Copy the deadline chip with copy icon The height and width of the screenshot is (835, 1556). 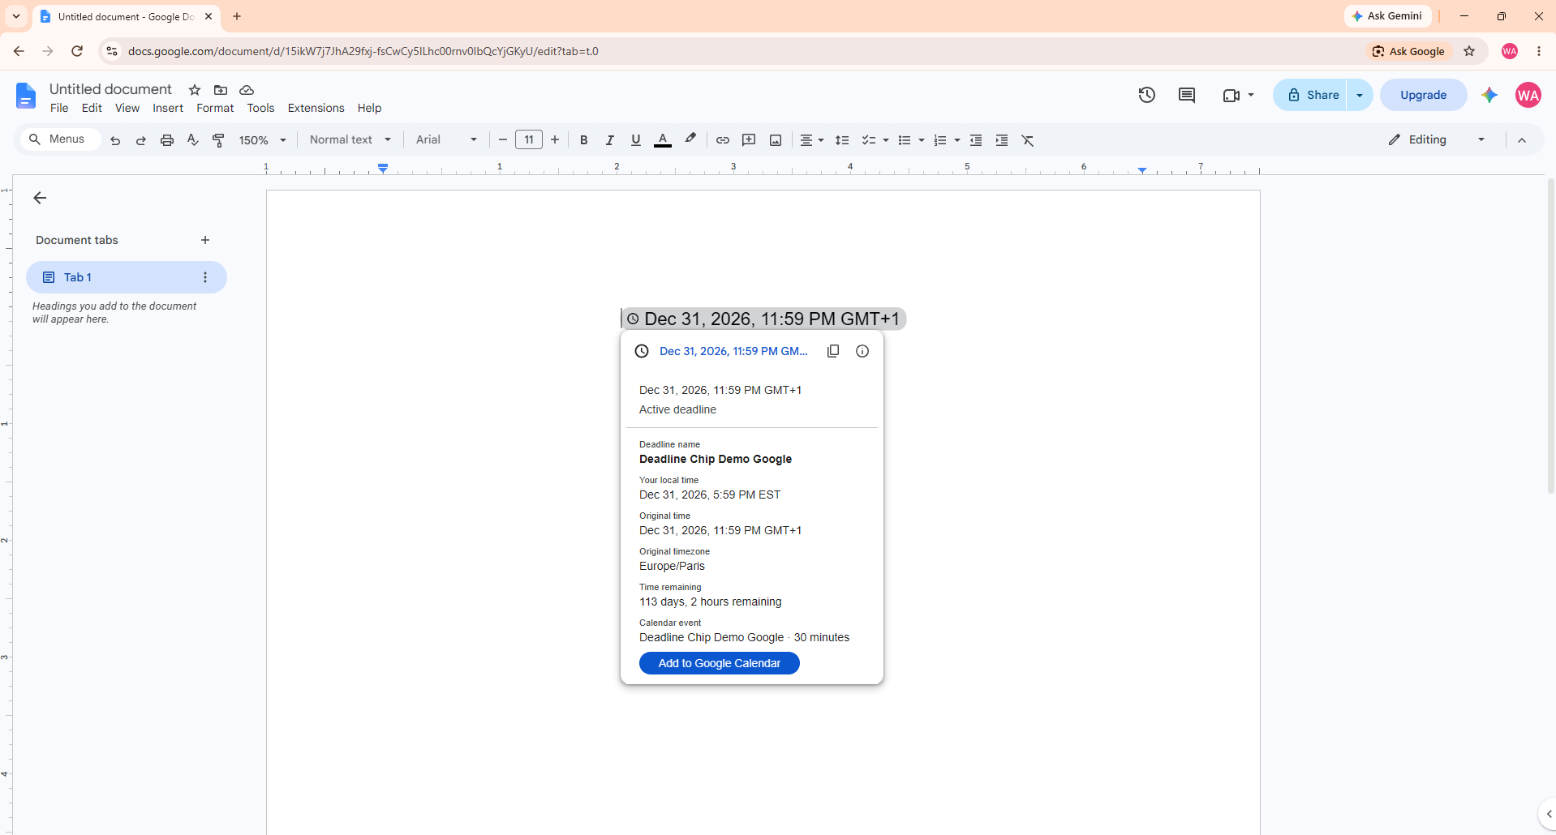coord(833,351)
